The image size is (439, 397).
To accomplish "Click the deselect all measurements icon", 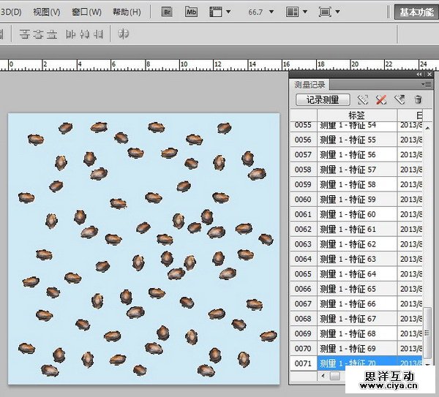I will point(380,99).
